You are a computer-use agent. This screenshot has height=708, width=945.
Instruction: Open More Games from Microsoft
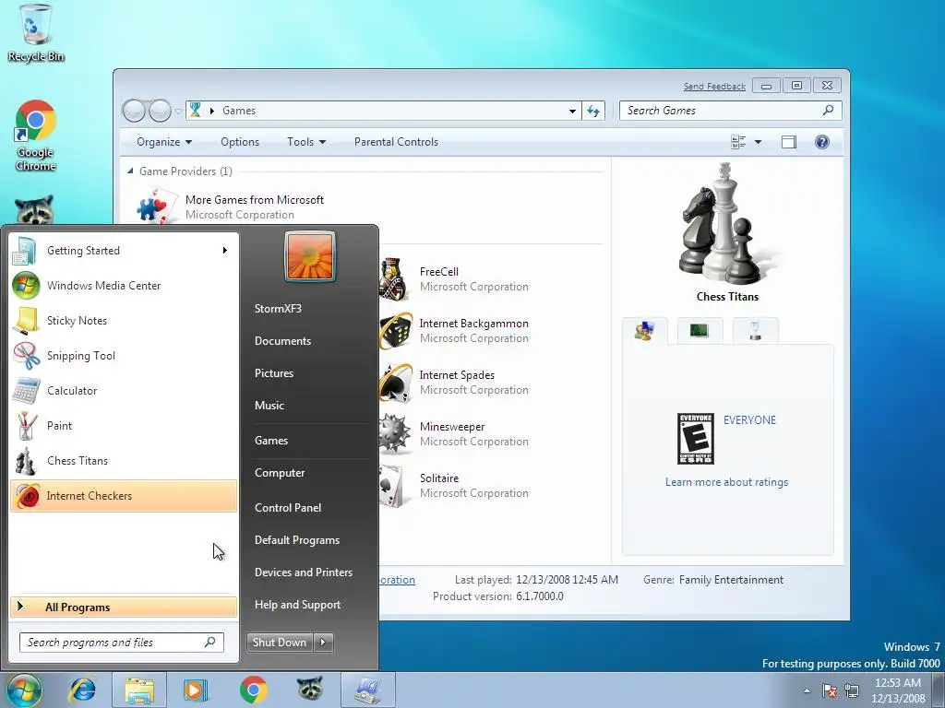[x=232, y=206]
